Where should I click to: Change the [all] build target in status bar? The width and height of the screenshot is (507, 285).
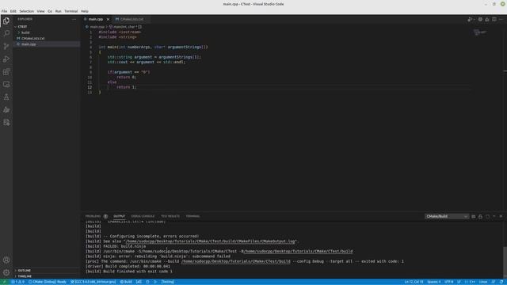coord(139,282)
